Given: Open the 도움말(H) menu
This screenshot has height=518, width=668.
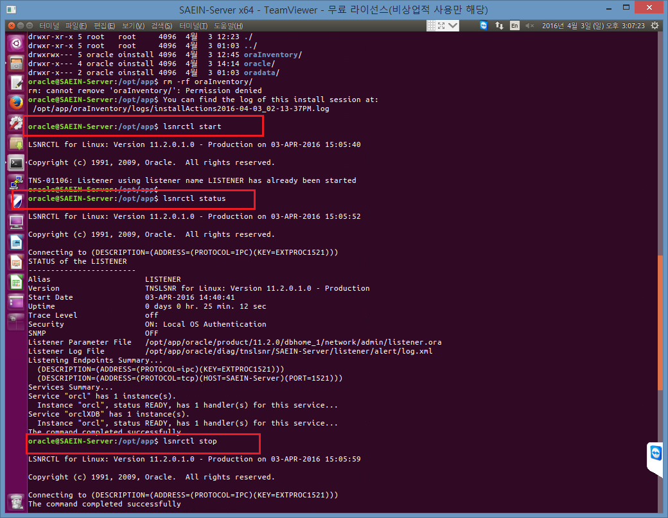Looking at the screenshot, I should tap(229, 26).
